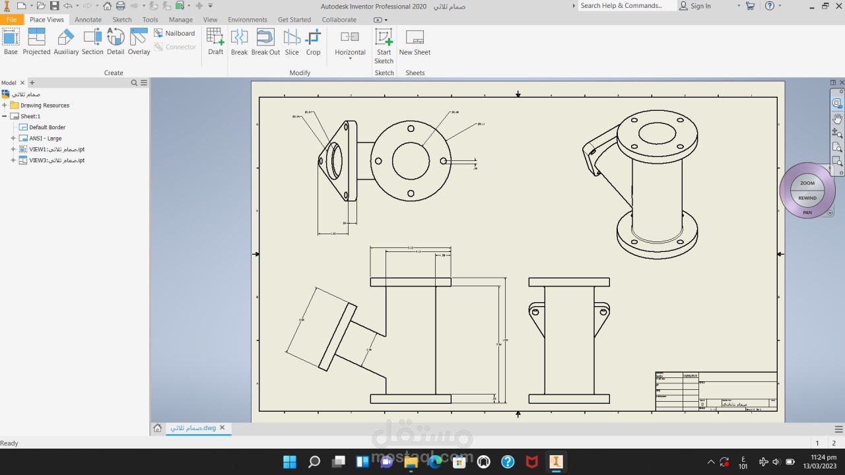This screenshot has width=845, height=475.
Task: Activate the Section view tool
Action: (92, 41)
